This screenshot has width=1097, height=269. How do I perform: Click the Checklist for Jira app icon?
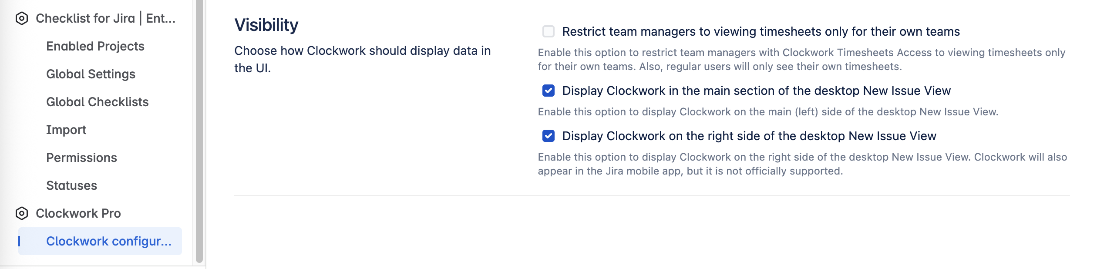click(x=22, y=18)
